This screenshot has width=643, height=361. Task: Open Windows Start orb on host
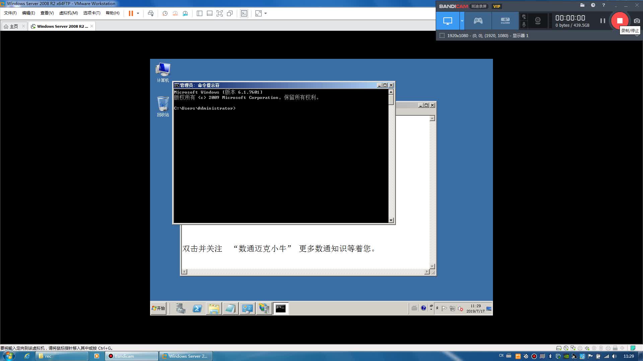[9, 356]
